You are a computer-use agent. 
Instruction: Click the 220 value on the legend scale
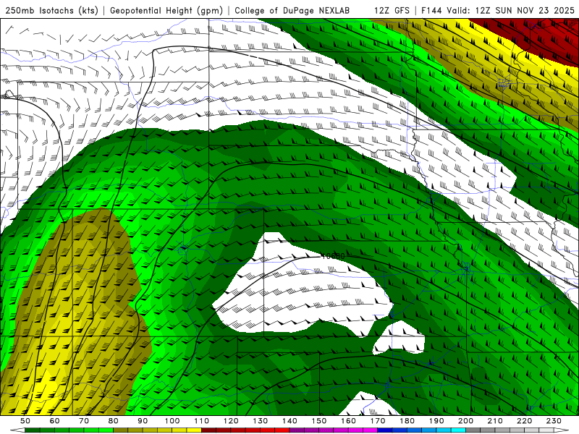[524, 421]
